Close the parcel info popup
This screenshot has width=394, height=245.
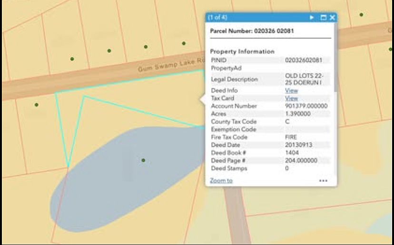click(x=332, y=18)
